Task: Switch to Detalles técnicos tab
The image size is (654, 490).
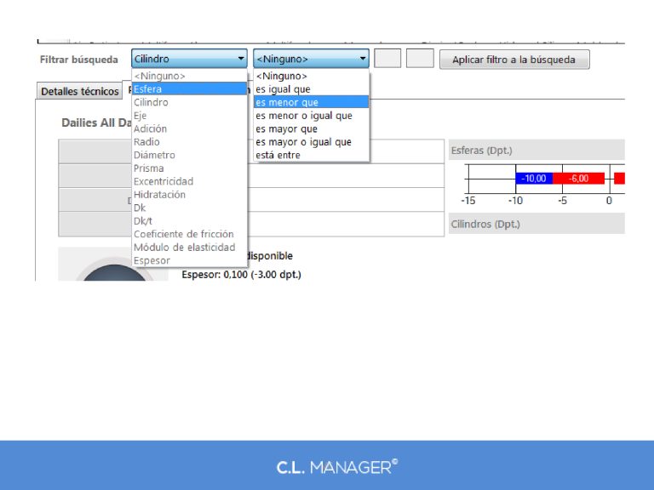Action: [x=80, y=91]
